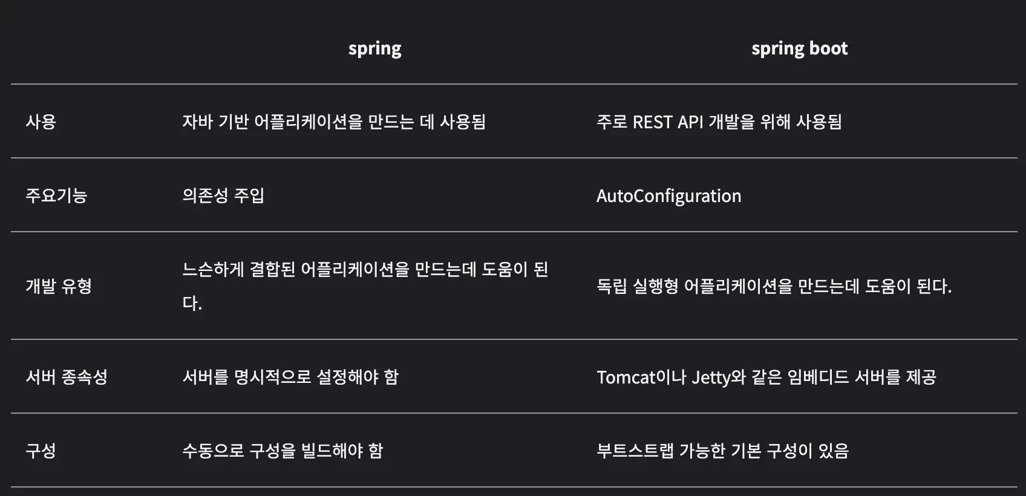Click the word 'REST' in the table
Image resolution: width=1026 pixels, height=496 pixels.
pos(652,122)
